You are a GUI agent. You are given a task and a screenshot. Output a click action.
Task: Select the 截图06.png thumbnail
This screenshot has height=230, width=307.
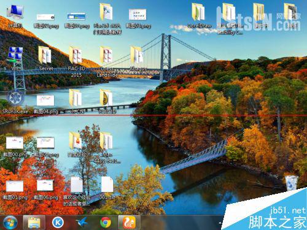pos(46,190)
